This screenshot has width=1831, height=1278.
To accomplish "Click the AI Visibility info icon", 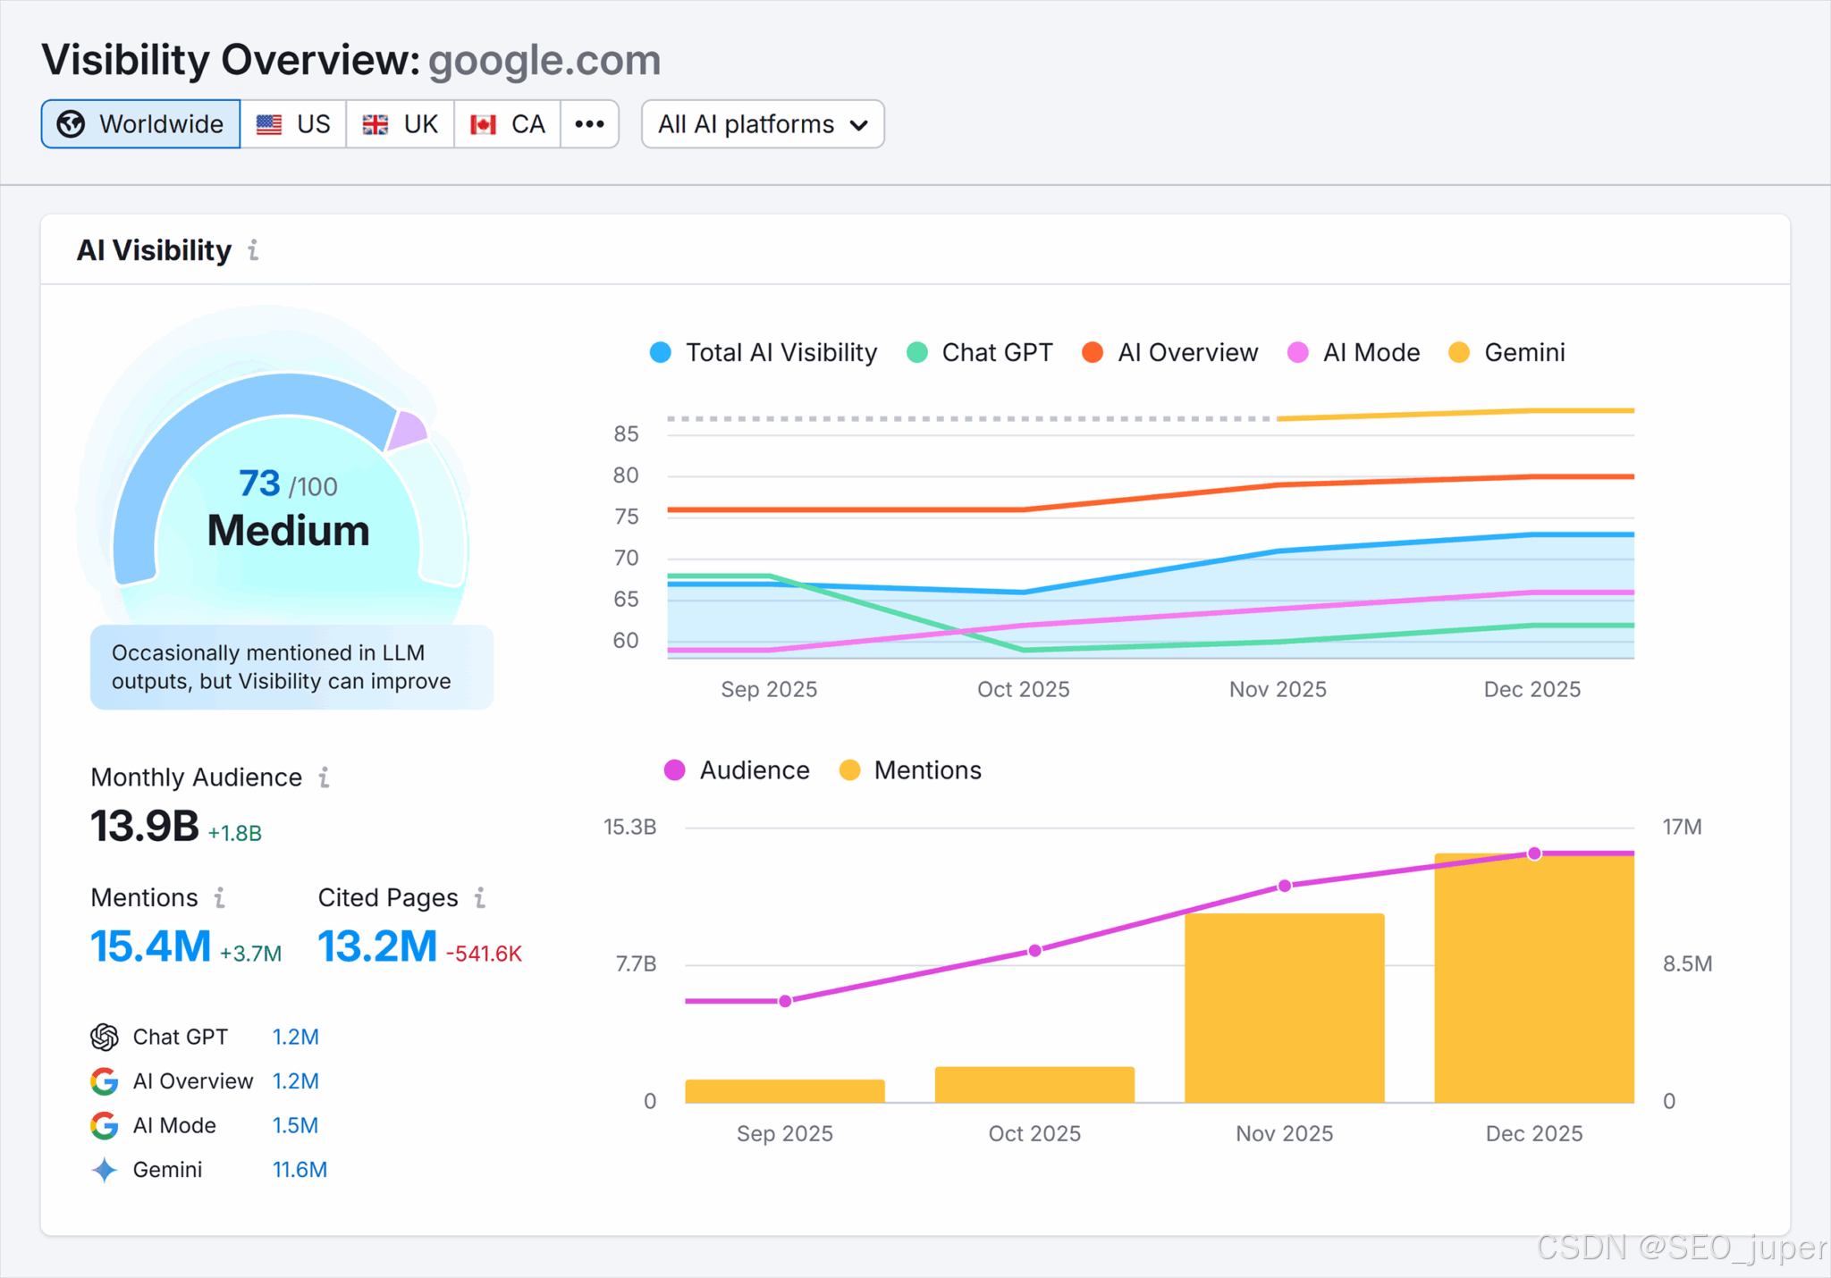I will click(x=254, y=250).
